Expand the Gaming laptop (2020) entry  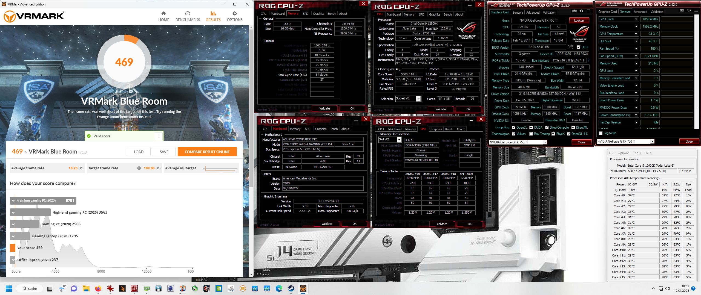pyautogui.click(x=13, y=236)
